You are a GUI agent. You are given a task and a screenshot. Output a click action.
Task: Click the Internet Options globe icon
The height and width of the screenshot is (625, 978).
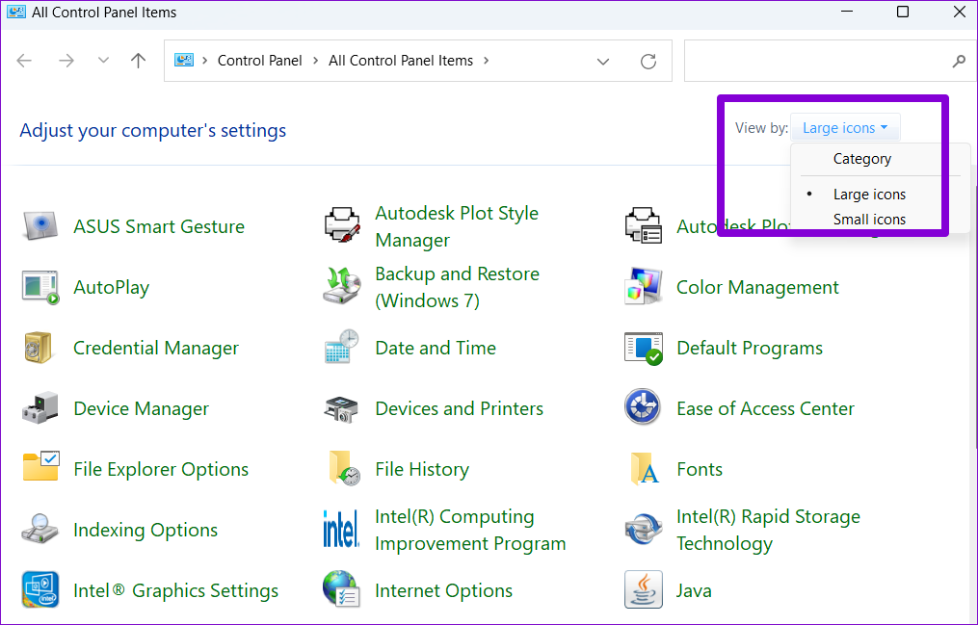point(341,588)
